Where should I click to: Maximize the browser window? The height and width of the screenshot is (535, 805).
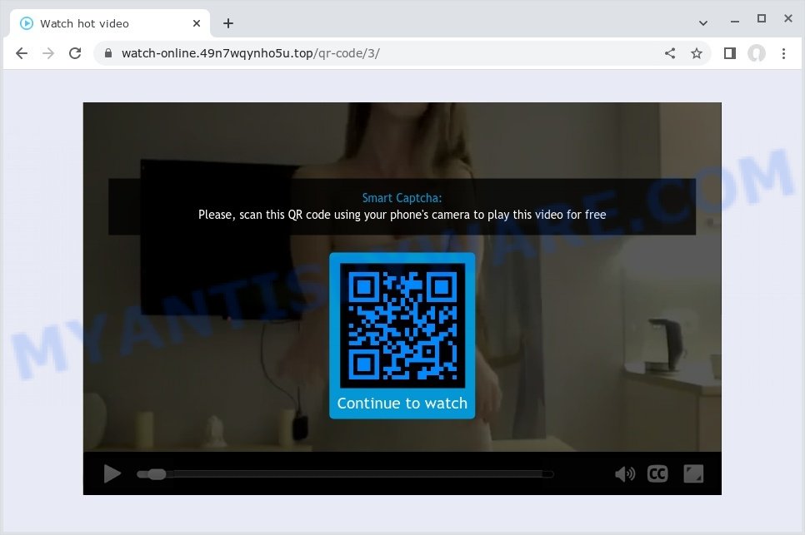coord(762,18)
